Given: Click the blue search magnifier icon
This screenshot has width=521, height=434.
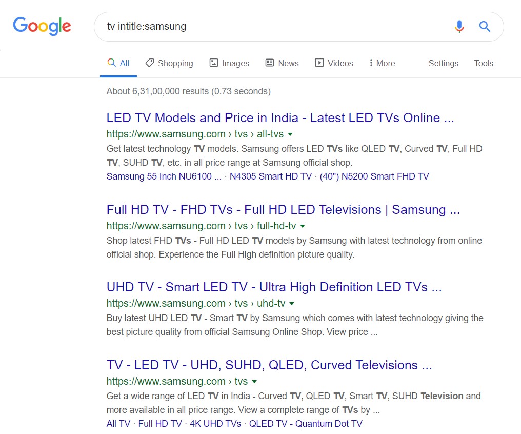Looking at the screenshot, I should [485, 26].
